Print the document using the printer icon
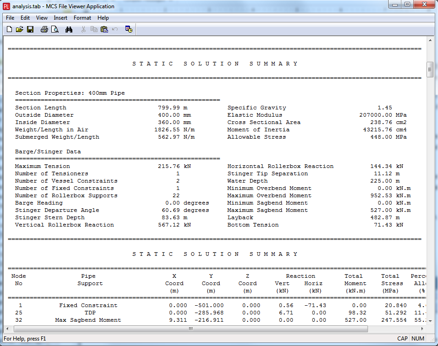 tap(44, 30)
